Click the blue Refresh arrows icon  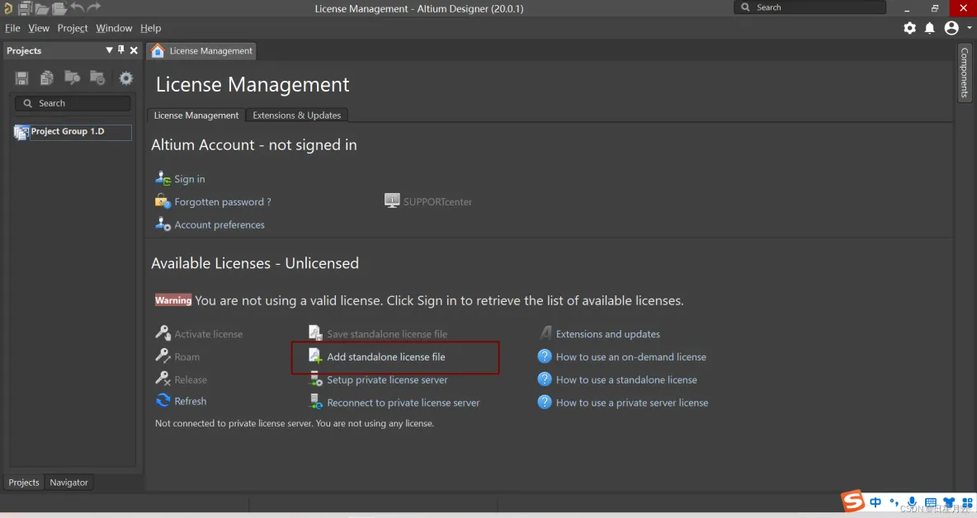[163, 400]
